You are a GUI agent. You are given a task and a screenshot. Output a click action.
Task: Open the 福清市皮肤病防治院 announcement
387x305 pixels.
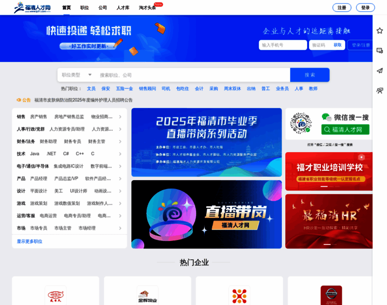(84, 100)
